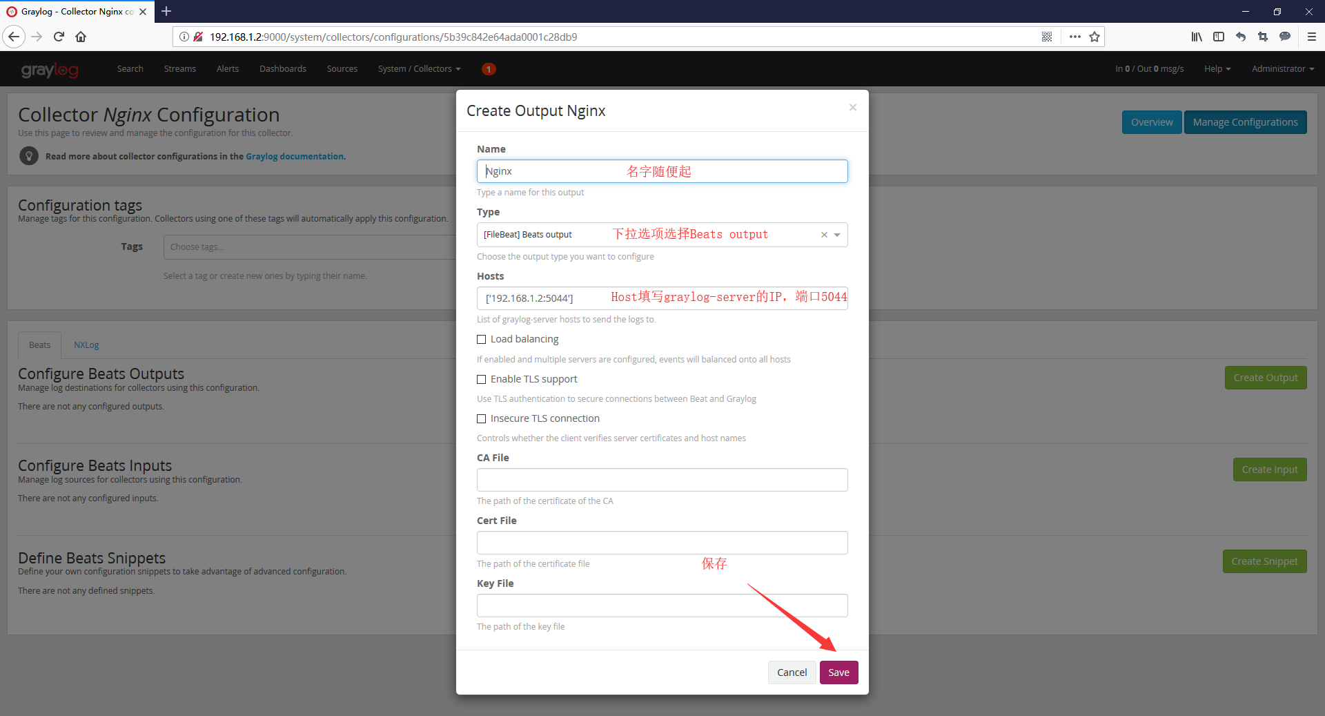Click the Create Input button
The image size is (1325, 716).
pyautogui.click(x=1270, y=470)
